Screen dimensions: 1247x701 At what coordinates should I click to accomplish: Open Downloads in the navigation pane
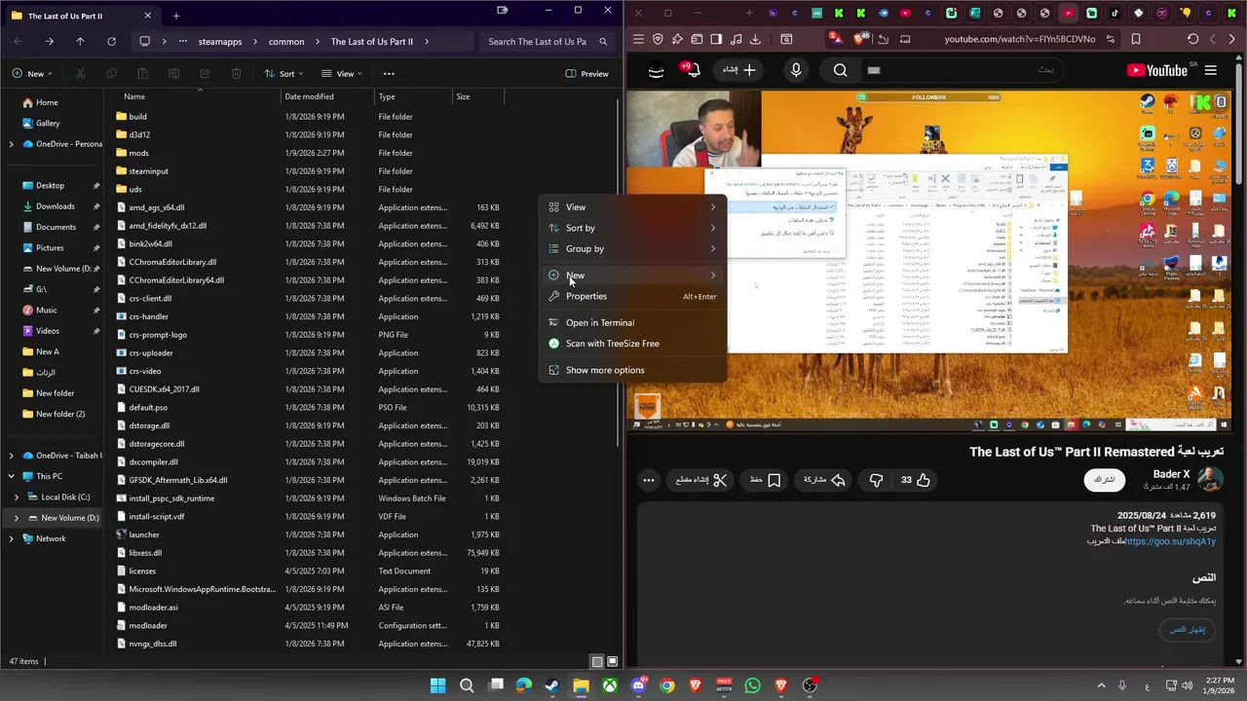(x=55, y=206)
